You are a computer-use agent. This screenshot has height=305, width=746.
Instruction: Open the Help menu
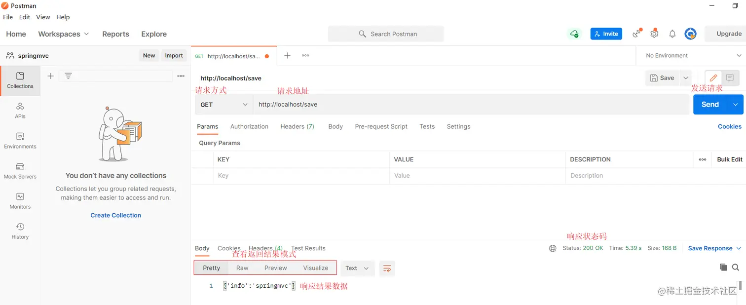coord(63,17)
